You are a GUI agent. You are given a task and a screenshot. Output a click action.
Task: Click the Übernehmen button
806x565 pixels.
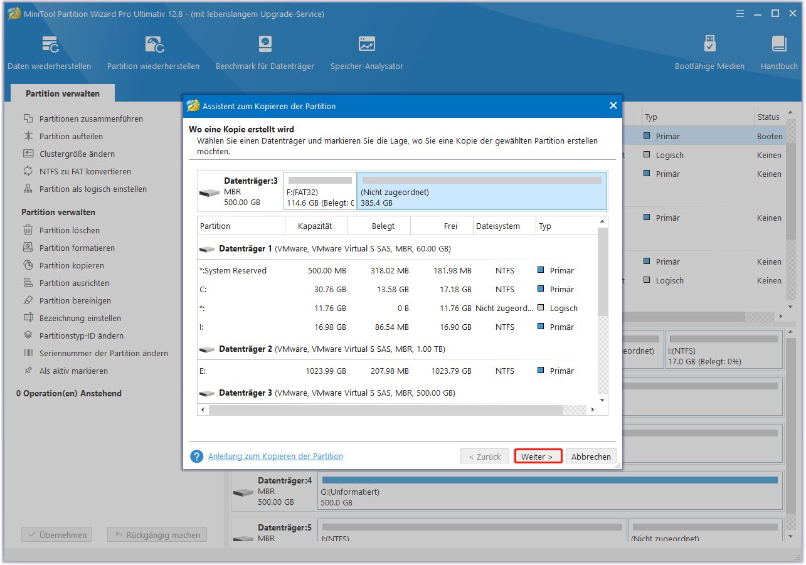point(57,535)
